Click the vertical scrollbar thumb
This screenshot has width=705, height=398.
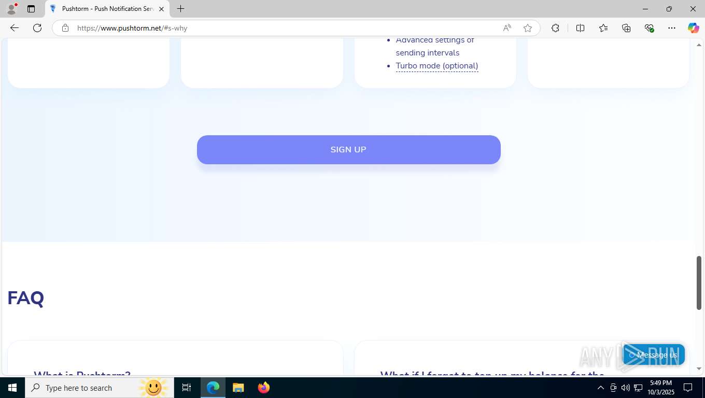tap(699, 283)
